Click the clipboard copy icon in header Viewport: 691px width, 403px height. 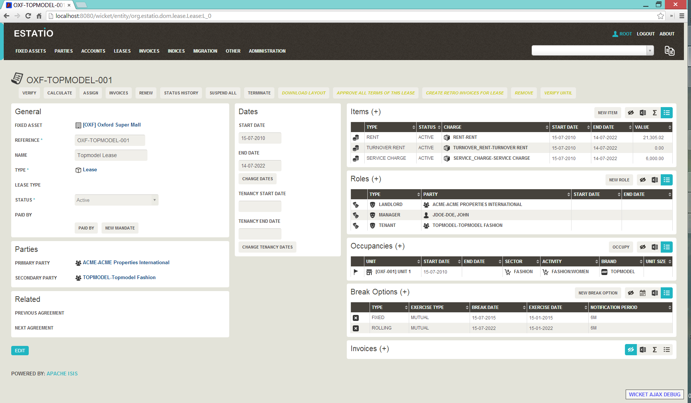click(669, 51)
